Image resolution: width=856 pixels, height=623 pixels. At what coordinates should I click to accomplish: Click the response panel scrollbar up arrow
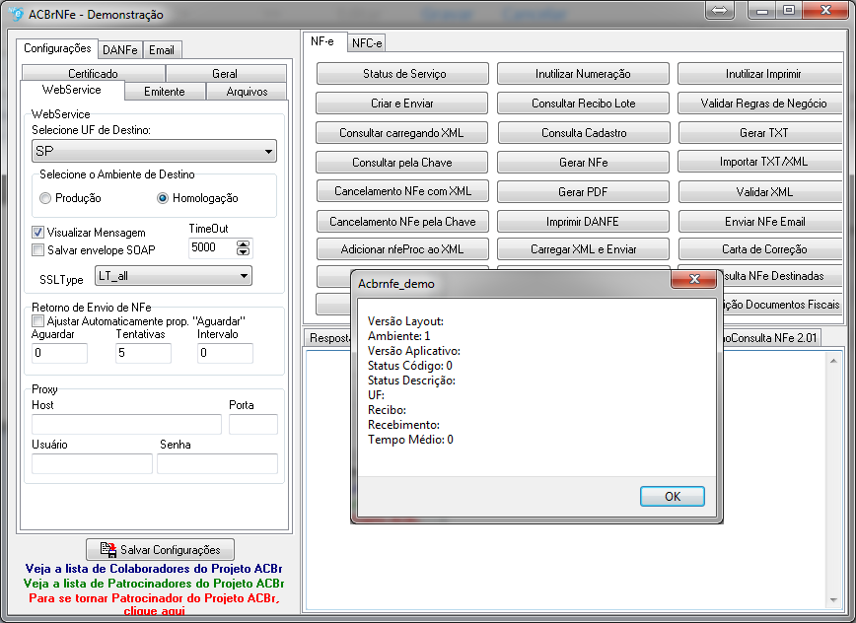pyautogui.click(x=833, y=361)
